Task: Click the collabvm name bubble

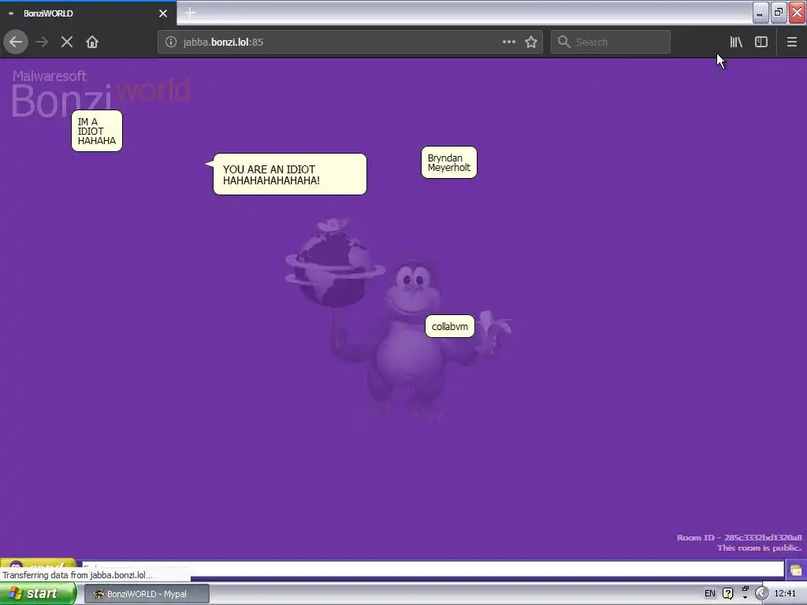Action: pyautogui.click(x=450, y=326)
